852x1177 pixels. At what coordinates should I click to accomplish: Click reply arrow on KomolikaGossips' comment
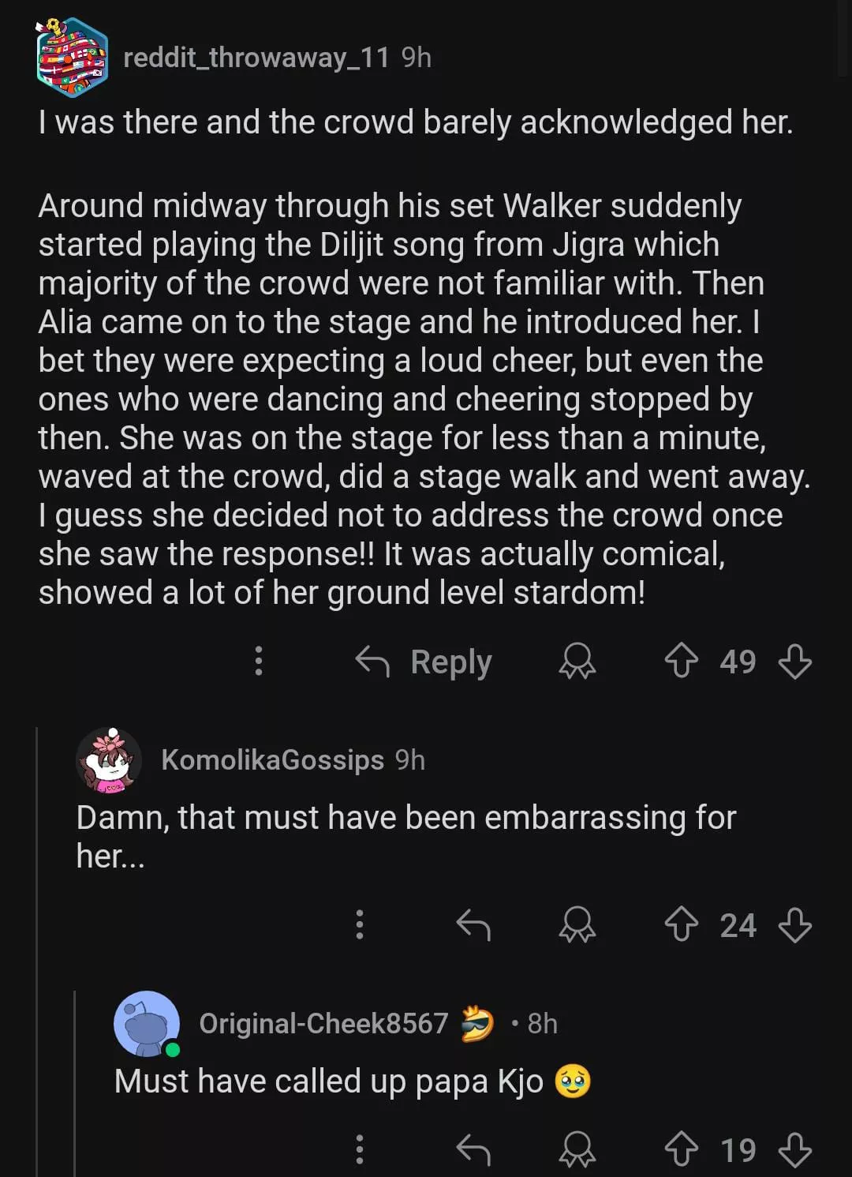click(x=473, y=924)
